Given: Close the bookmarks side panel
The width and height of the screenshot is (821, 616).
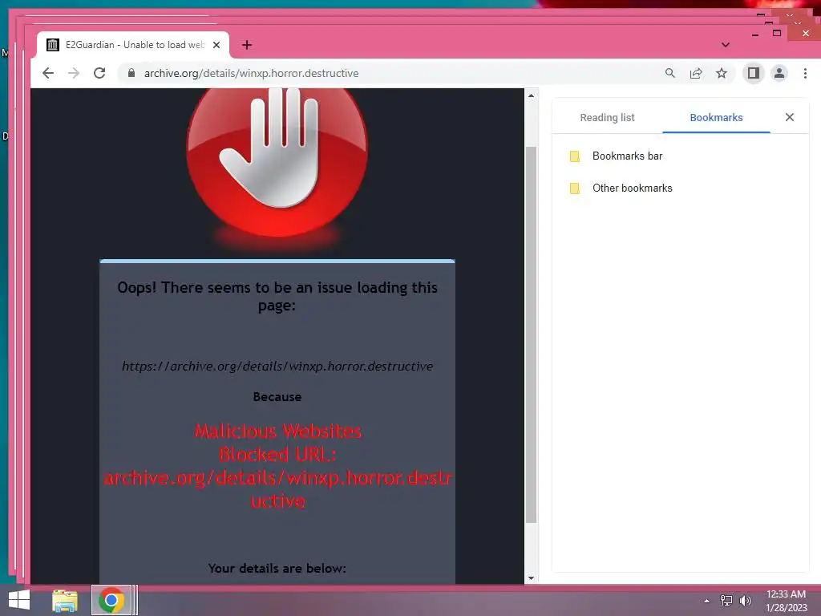Looking at the screenshot, I should [x=790, y=117].
